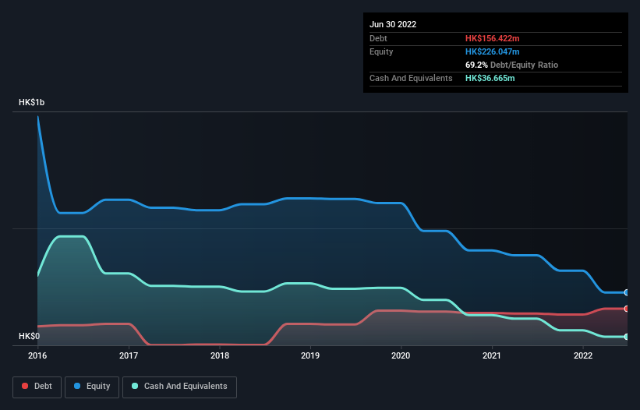Viewport: 640px width, 410px height.
Task: Click the HK$36.665m cash value
Action: click(x=490, y=78)
